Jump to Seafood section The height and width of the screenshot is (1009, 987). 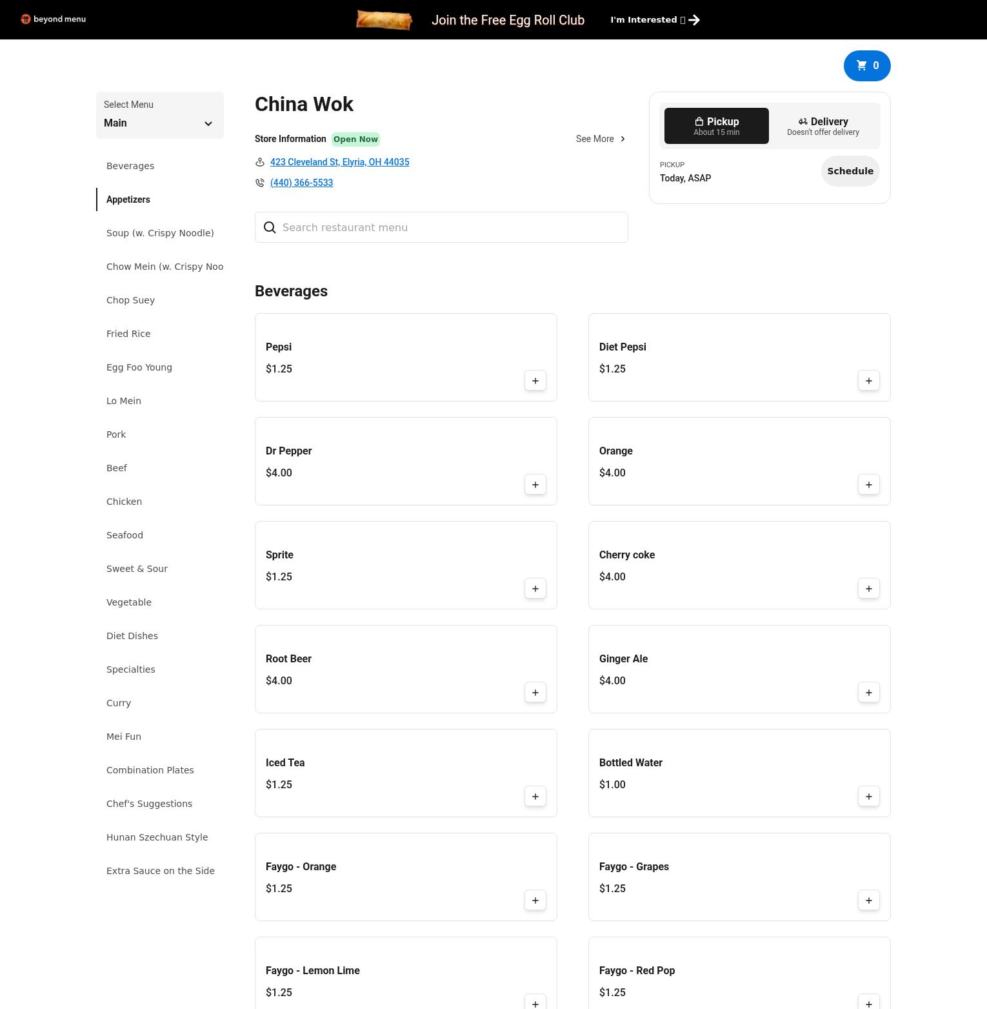tap(125, 535)
